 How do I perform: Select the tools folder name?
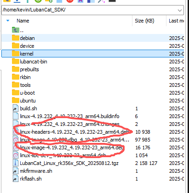click(25, 85)
